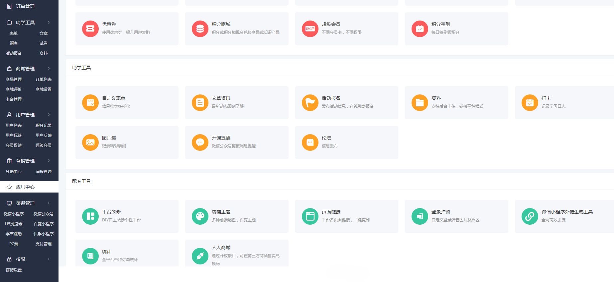This screenshot has height=282, width=614.
Task: Open 用户反馈 in sidebar
Action: click(x=44, y=136)
